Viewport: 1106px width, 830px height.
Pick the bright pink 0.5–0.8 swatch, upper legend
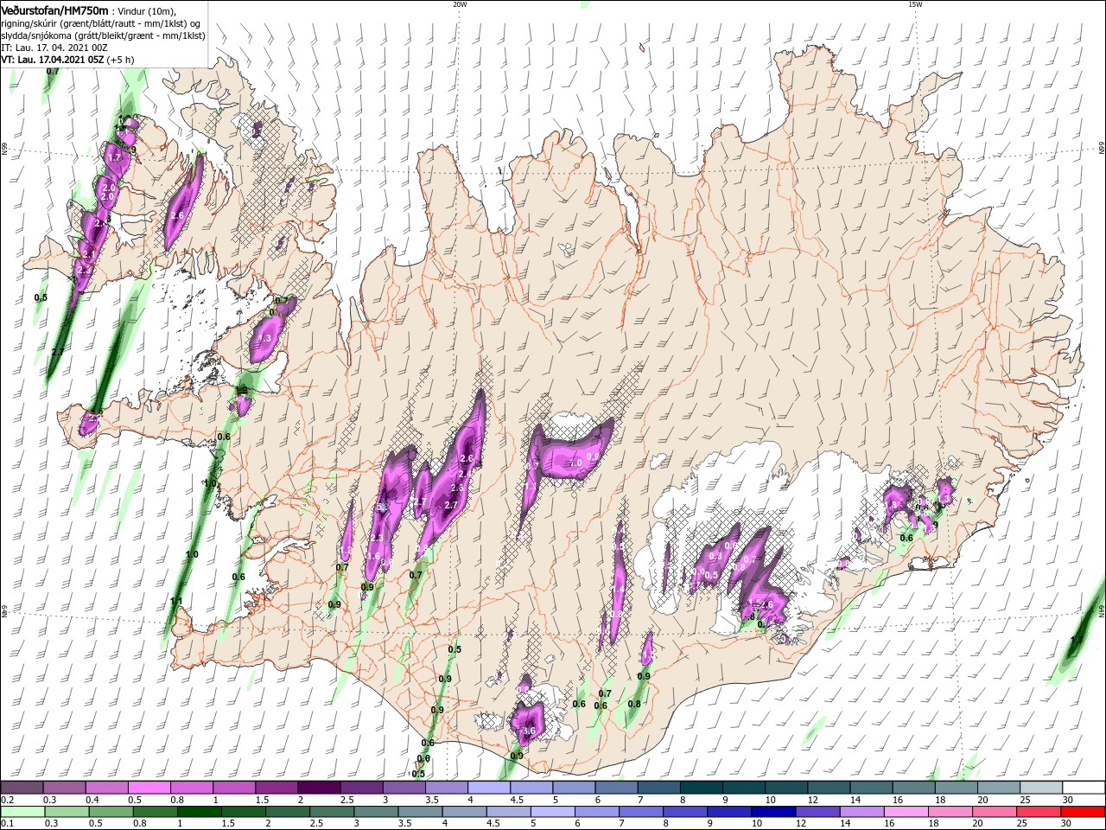[x=149, y=788]
